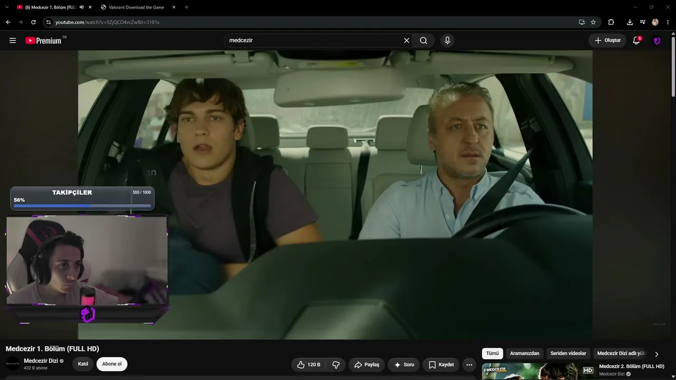Subscribe using the Abone ol button
Screen dimensions: 676x380
click(x=112, y=364)
